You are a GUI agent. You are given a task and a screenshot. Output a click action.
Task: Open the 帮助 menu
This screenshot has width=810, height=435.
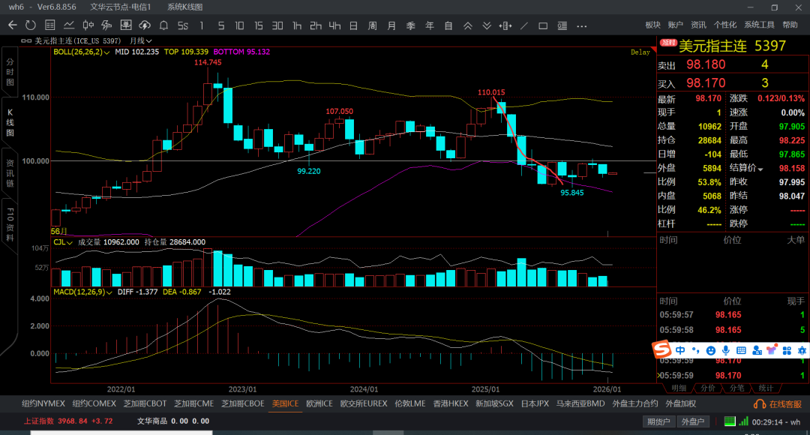click(790, 25)
